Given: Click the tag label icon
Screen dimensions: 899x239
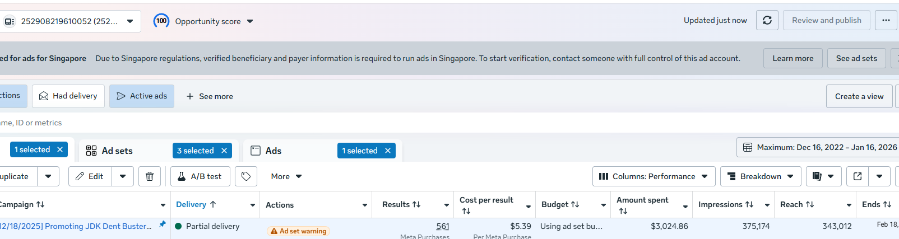Looking at the screenshot, I should pyautogui.click(x=246, y=176).
